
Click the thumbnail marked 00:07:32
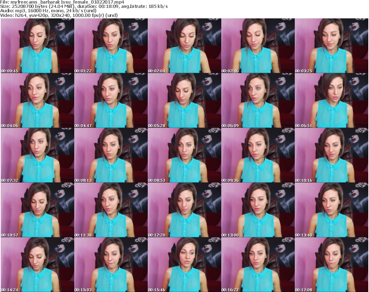point(37,155)
